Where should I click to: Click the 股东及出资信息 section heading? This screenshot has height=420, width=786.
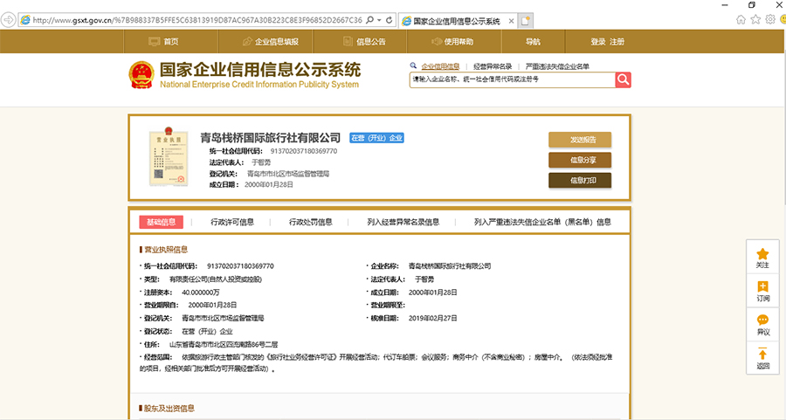pyautogui.click(x=169, y=409)
